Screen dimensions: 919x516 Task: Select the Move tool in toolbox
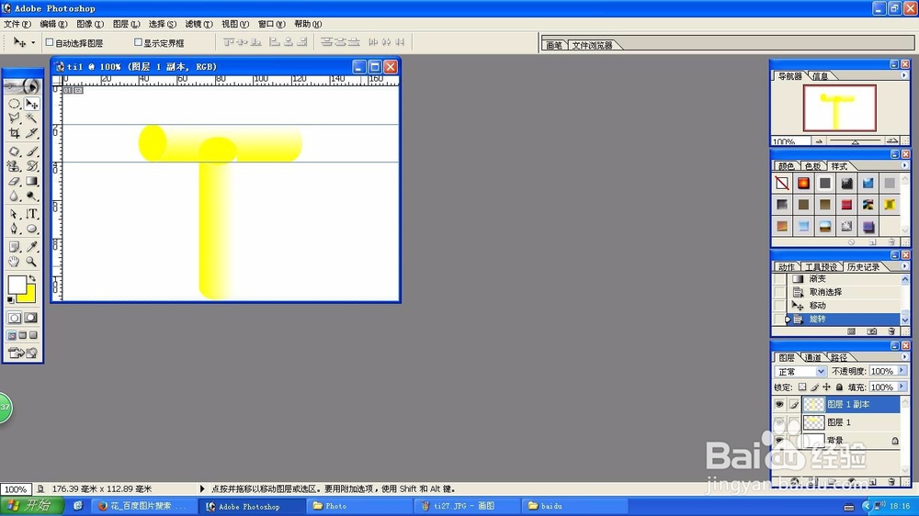pyautogui.click(x=31, y=105)
